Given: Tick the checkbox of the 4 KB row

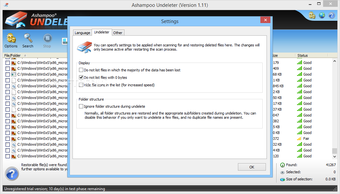Looking at the screenshot, I should (x=7, y=151).
